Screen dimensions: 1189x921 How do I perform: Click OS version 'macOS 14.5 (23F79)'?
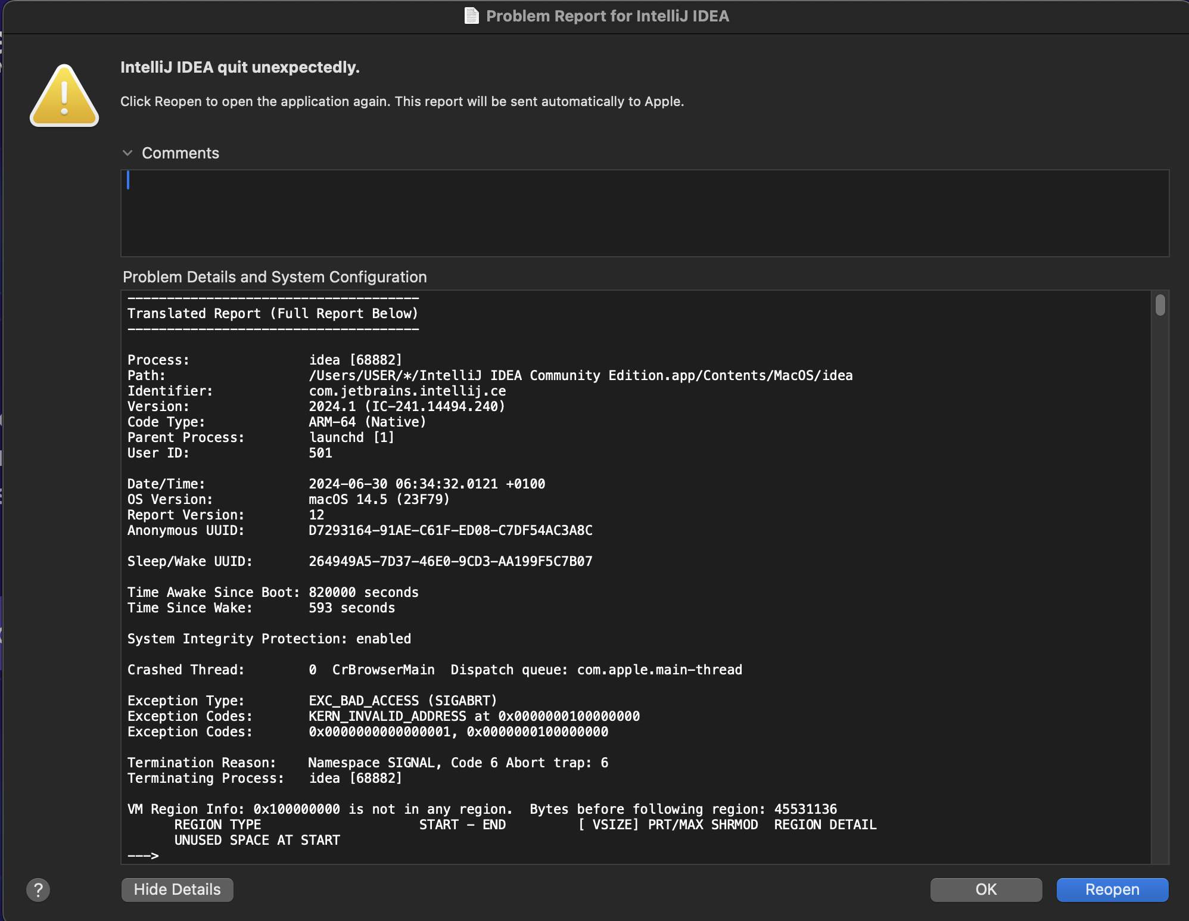pyautogui.click(x=379, y=499)
